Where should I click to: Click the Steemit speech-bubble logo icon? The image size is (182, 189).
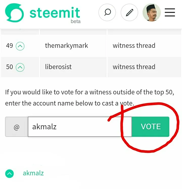pyautogui.click(x=14, y=13)
